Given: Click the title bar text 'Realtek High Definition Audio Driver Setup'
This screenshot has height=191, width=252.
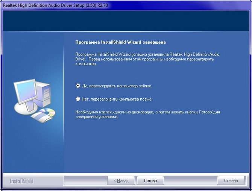Looking at the screenshot, I should tap(44, 5).
